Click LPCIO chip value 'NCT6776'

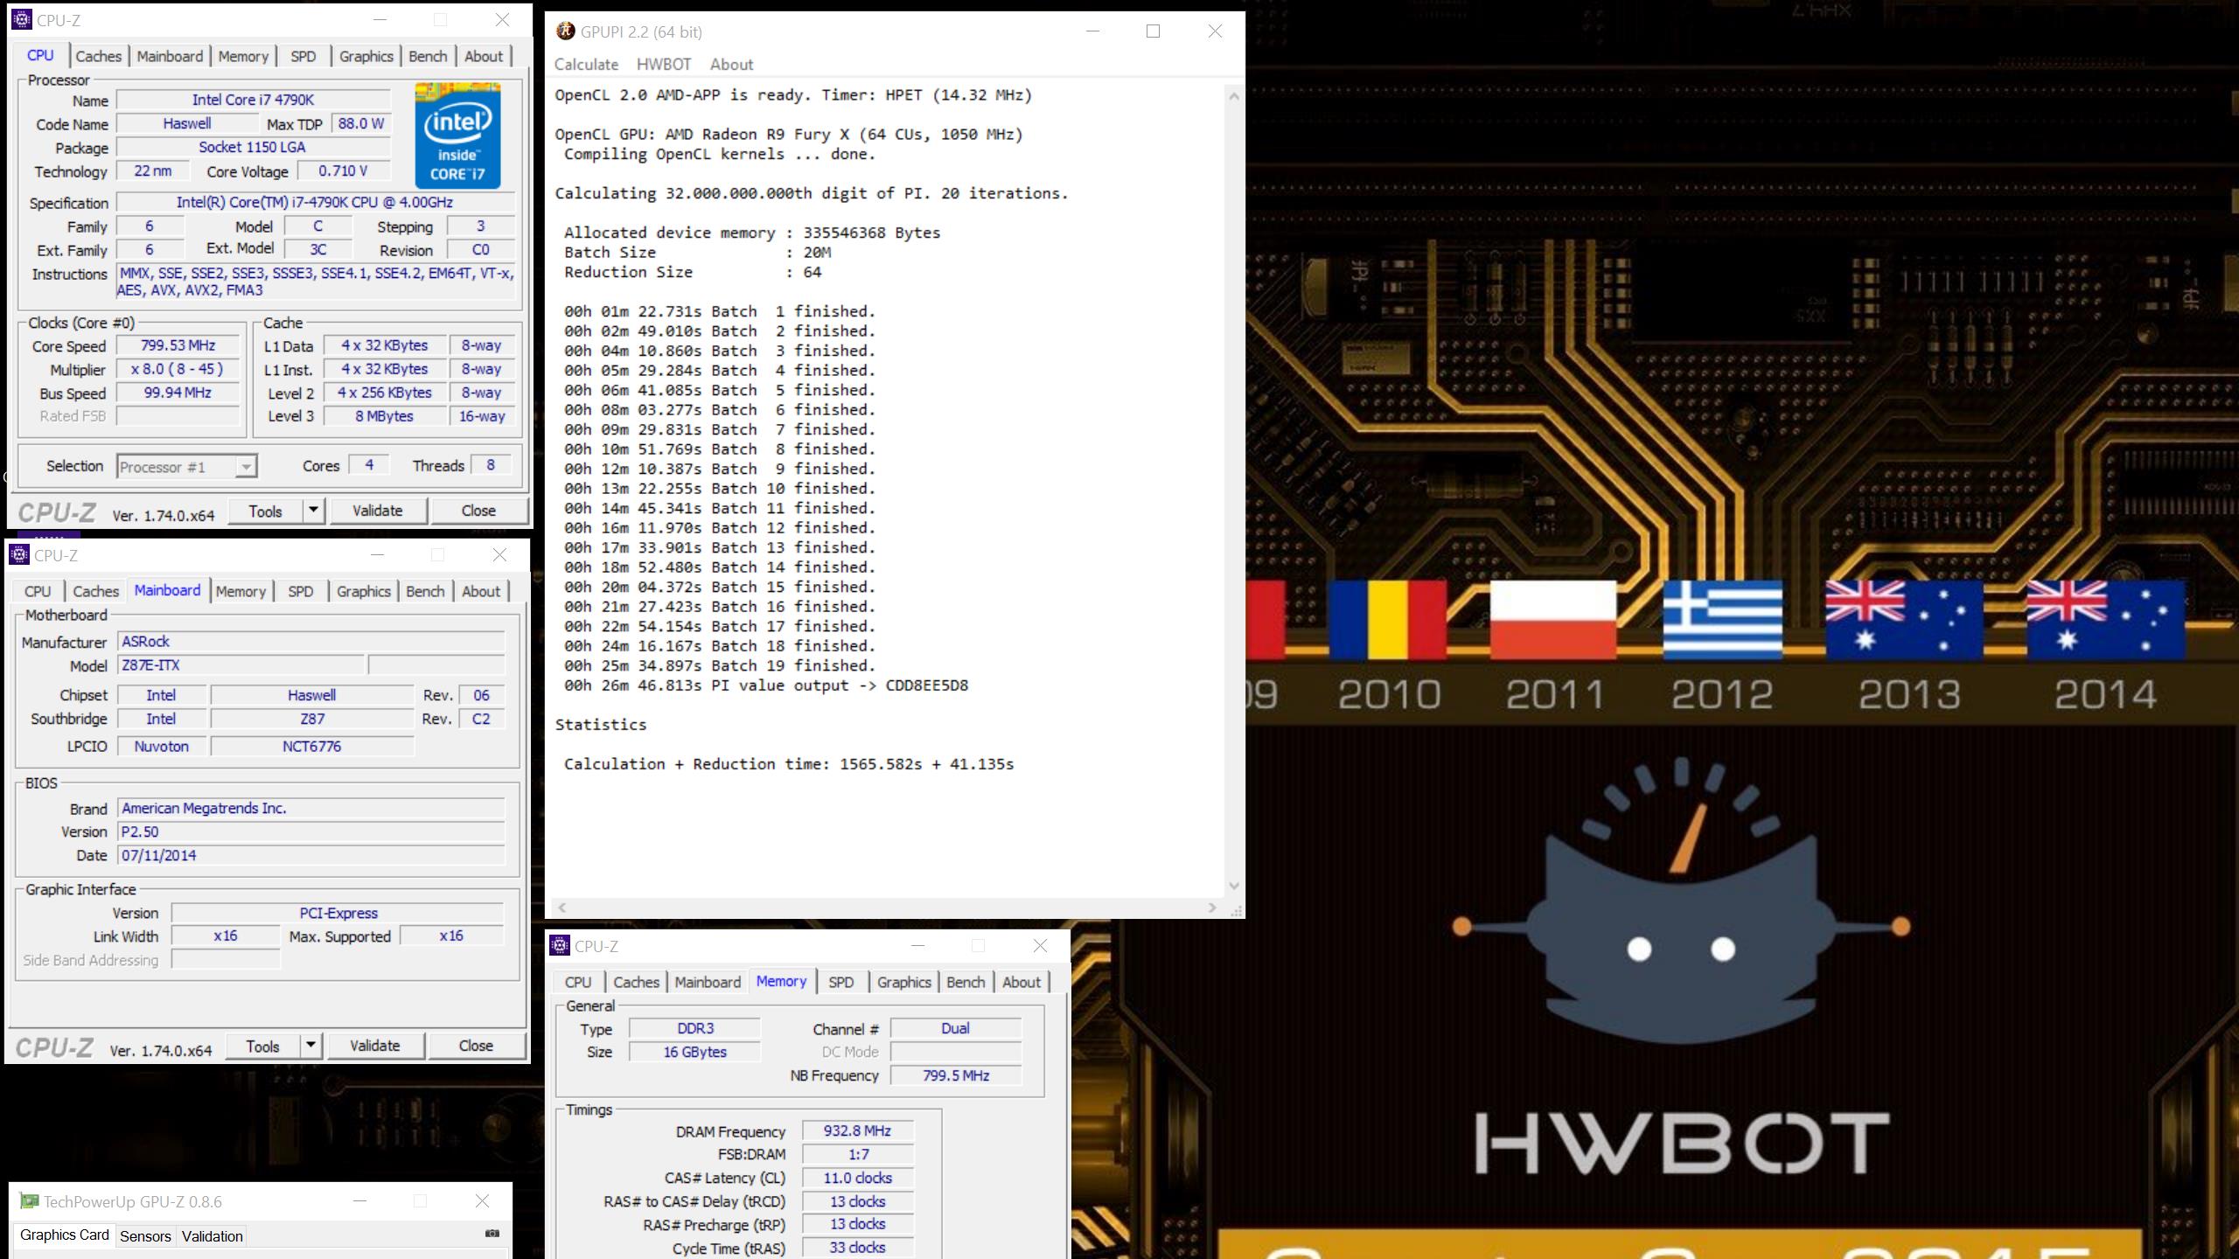311,747
